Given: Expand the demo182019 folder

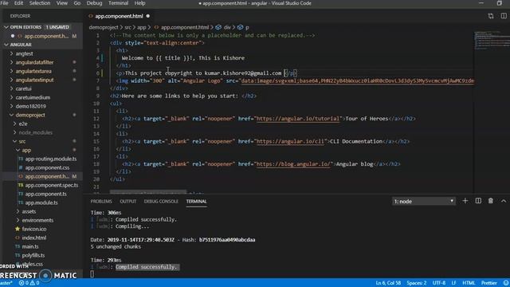Looking at the screenshot, I should pyautogui.click(x=30, y=106).
